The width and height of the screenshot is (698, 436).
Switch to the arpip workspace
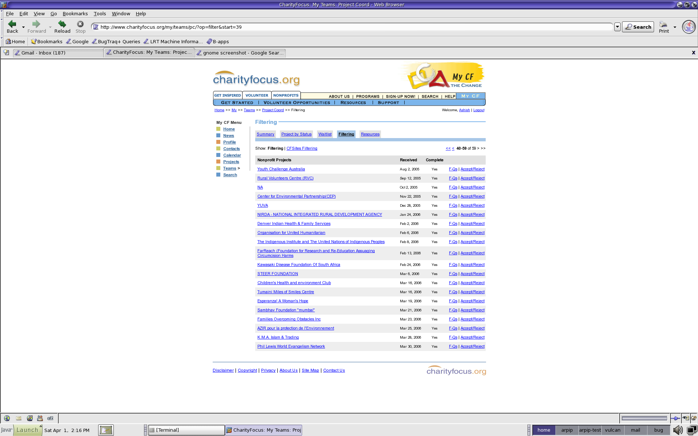click(x=567, y=430)
